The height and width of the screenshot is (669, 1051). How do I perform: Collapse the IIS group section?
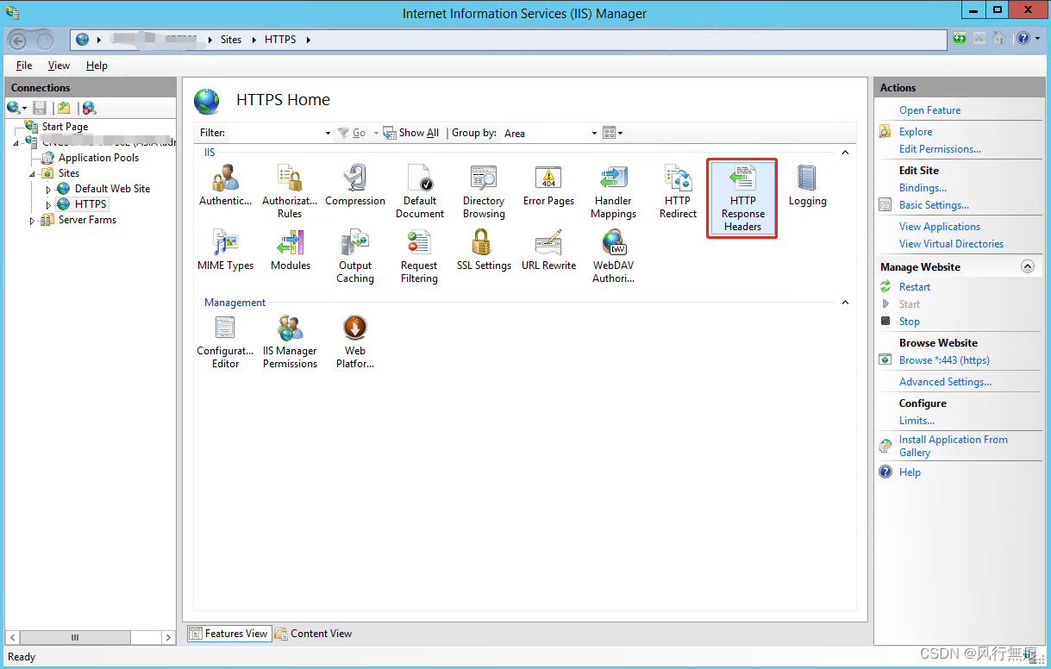(845, 153)
